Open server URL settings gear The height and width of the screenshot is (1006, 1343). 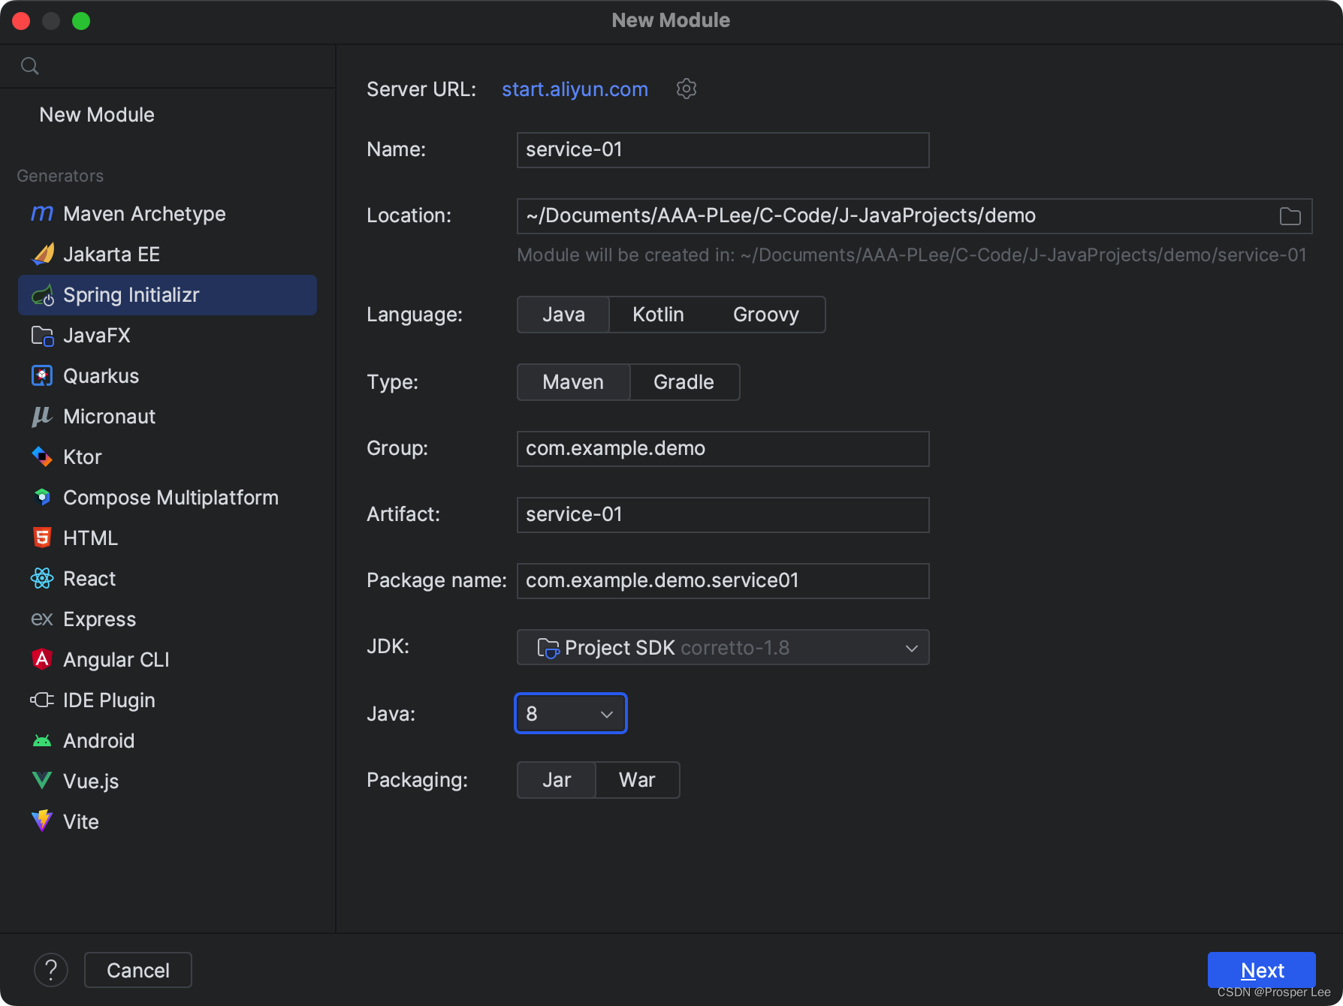(x=687, y=89)
